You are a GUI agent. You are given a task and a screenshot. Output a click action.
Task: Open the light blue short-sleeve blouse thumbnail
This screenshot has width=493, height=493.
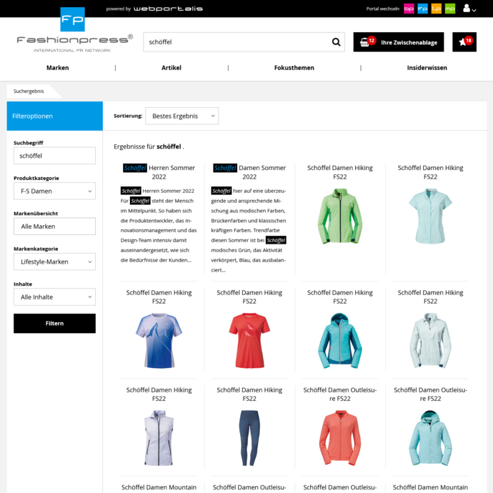tap(430, 216)
